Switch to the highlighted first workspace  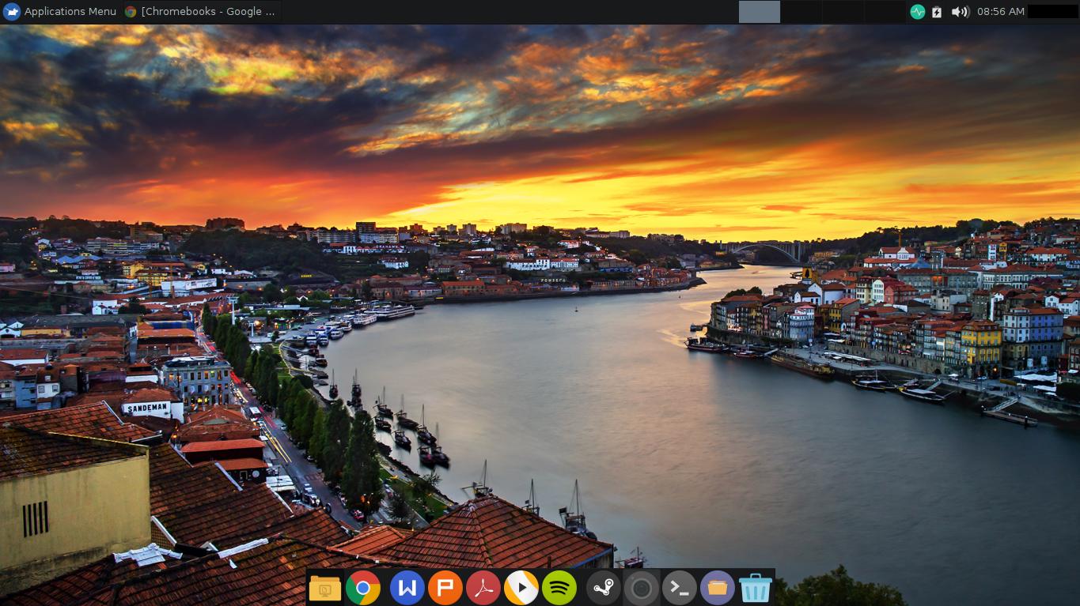tap(760, 11)
